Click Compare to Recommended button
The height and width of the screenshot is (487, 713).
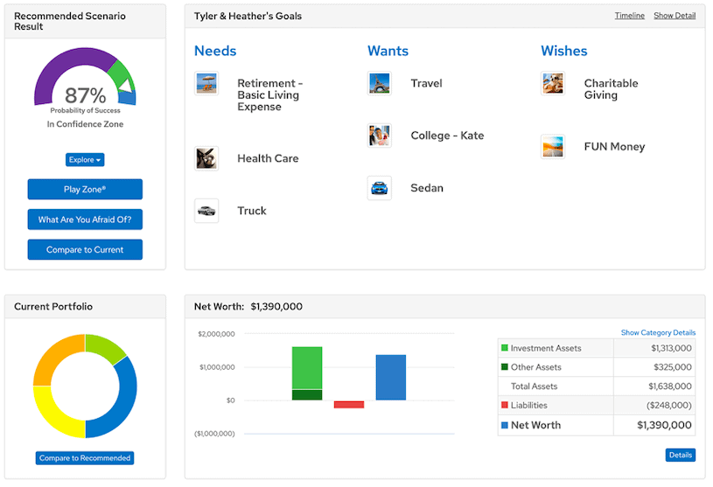(x=85, y=458)
